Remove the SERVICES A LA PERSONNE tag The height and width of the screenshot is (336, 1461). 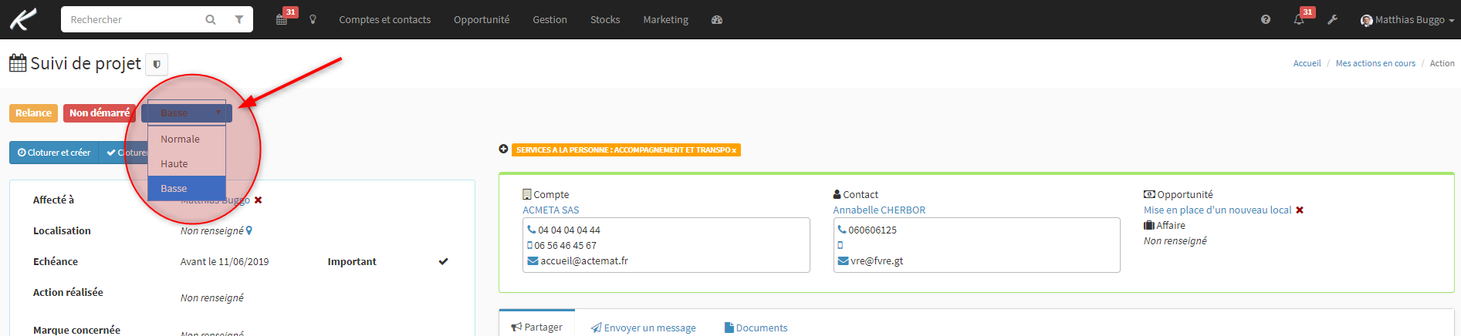pyautogui.click(x=734, y=150)
